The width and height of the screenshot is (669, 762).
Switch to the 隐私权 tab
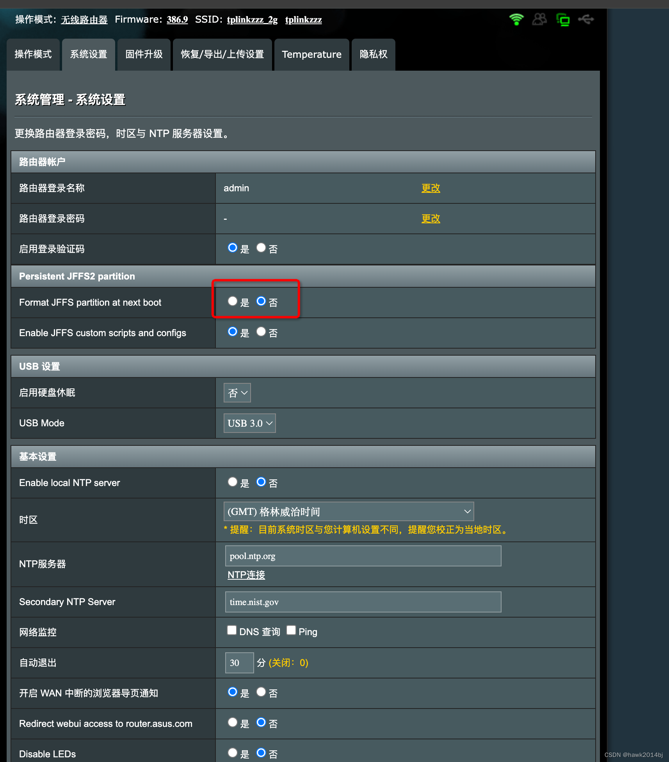373,54
